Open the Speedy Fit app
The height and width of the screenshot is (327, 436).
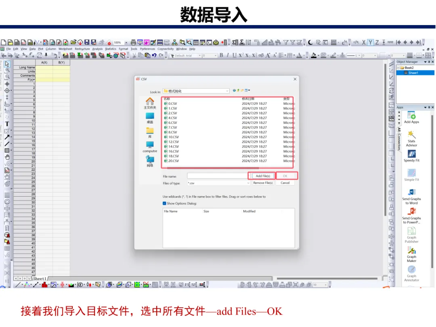[x=411, y=156]
